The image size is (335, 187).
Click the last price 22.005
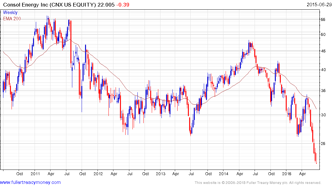click(x=106, y=5)
